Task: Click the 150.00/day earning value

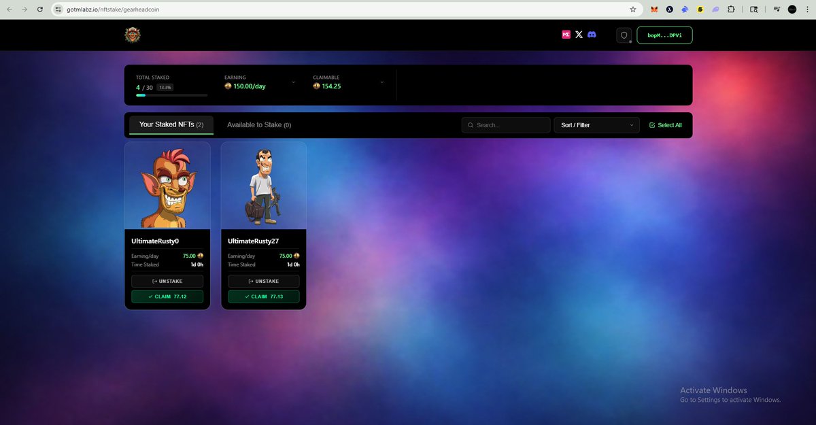Action: [x=248, y=86]
